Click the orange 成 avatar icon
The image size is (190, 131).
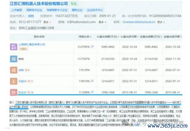point(13,70)
